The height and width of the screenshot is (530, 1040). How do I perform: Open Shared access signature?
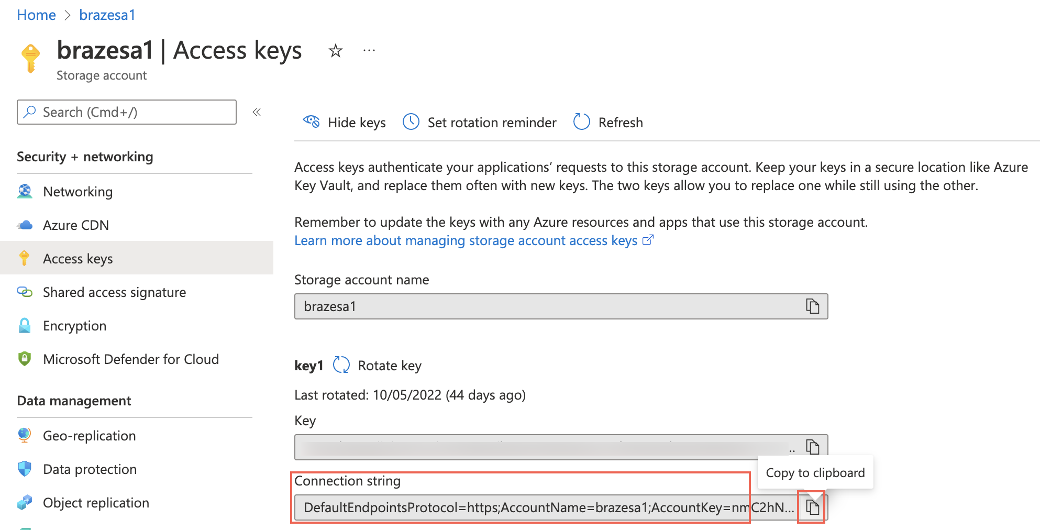click(x=137, y=292)
